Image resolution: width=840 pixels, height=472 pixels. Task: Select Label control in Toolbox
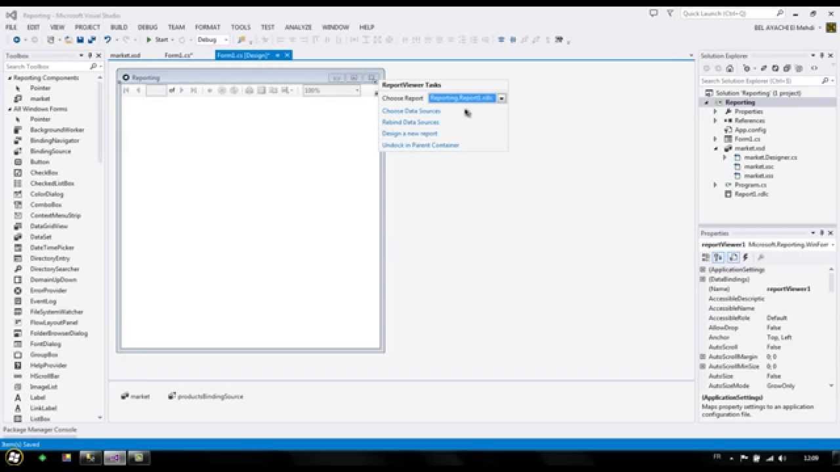pyautogui.click(x=37, y=397)
